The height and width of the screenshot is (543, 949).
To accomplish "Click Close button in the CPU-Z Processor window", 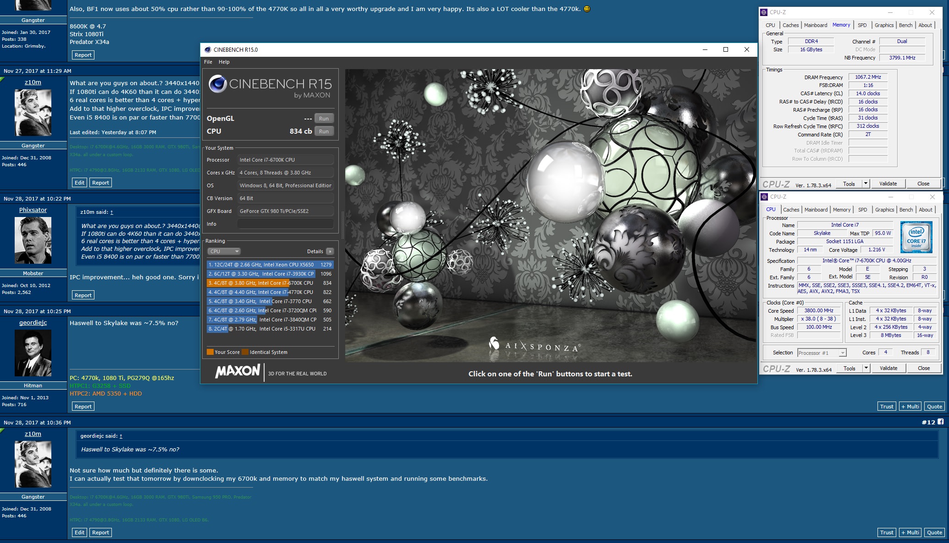I will click(x=924, y=368).
